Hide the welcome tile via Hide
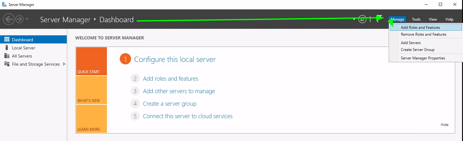This screenshot has width=463, height=141. [445, 125]
